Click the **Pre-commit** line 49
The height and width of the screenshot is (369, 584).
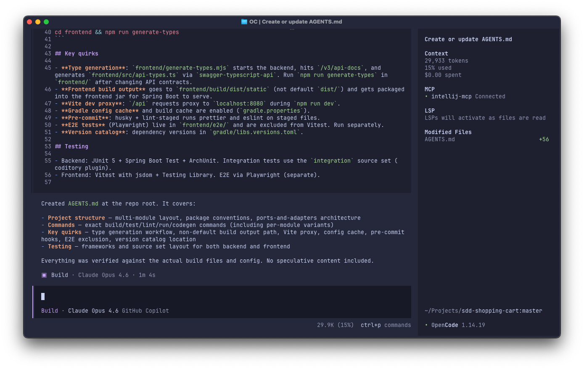pyautogui.click(x=188, y=118)
